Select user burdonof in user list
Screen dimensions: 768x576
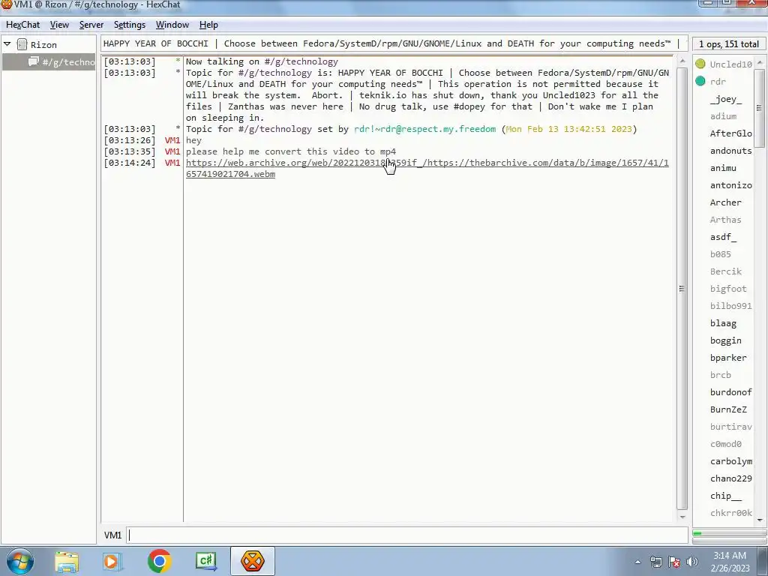pos(730,392)
